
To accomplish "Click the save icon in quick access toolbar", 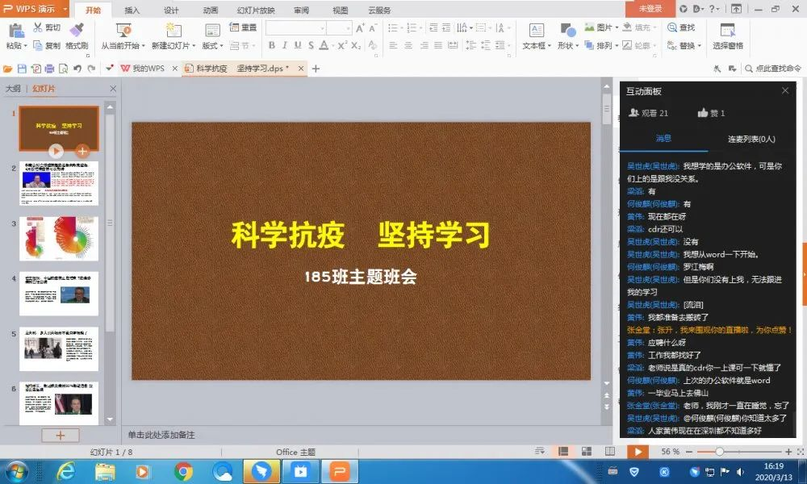I will 22,69.
